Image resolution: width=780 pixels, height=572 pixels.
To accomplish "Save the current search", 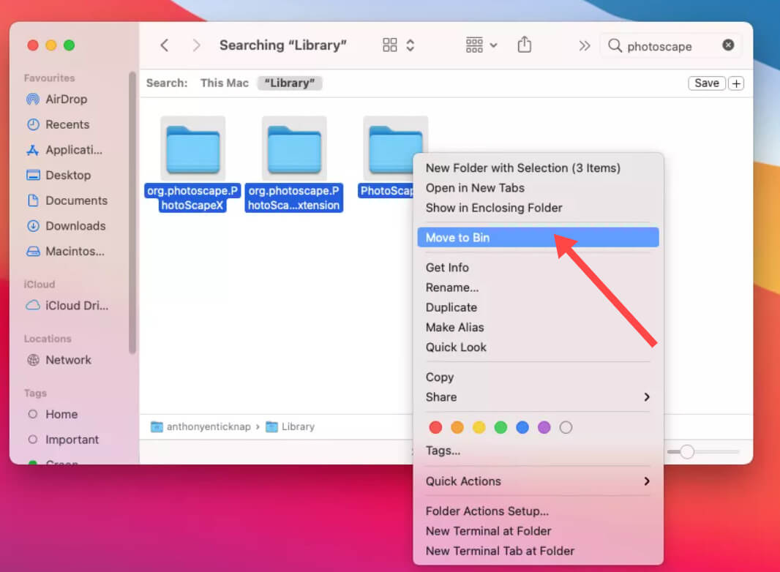I will pyautogui.click(x=706, y=83).
